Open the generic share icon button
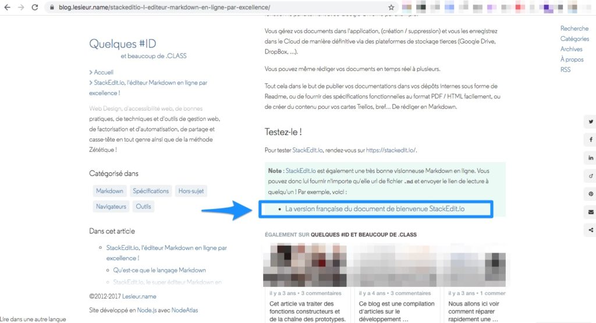The image size is (596, 323). pos(591,230)
